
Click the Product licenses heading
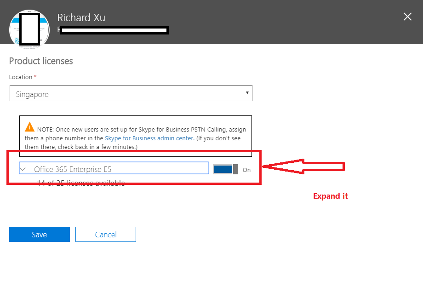pos(41,61)
